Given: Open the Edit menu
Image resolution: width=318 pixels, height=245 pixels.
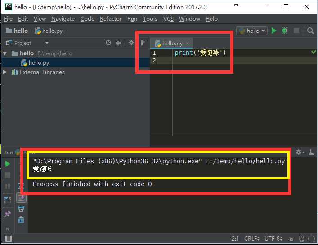Looking at the screenshot, I should coord(23,19).
